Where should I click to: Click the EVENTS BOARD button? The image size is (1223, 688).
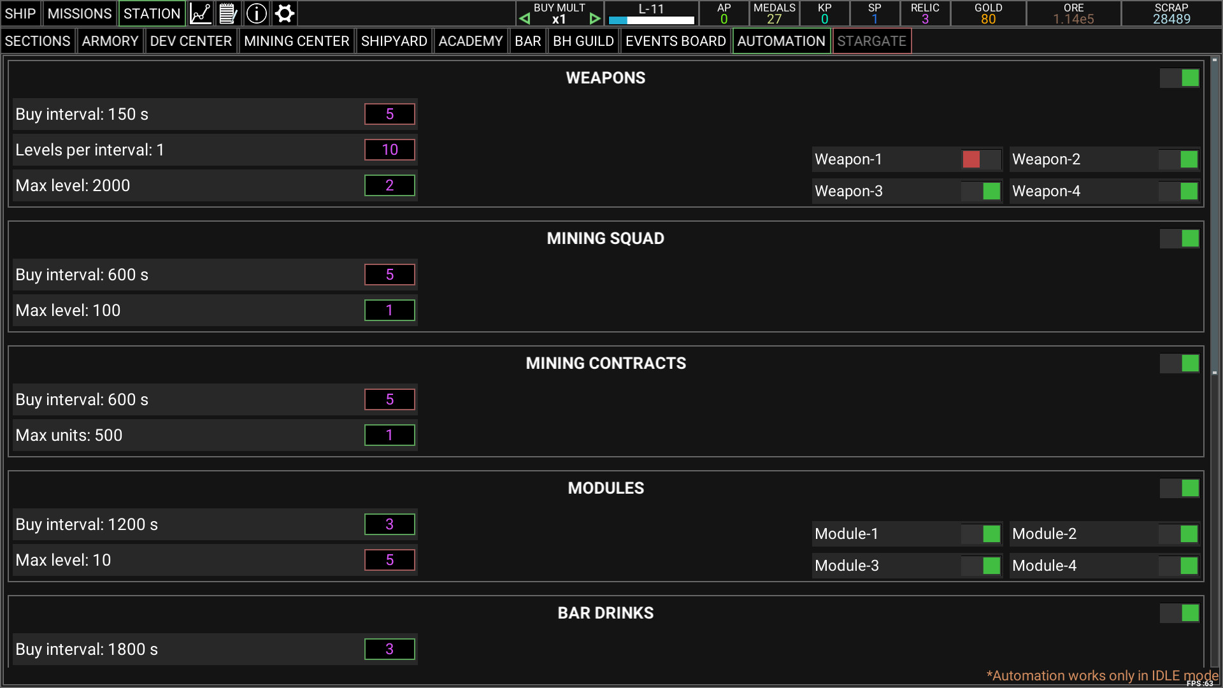(675, 41)
